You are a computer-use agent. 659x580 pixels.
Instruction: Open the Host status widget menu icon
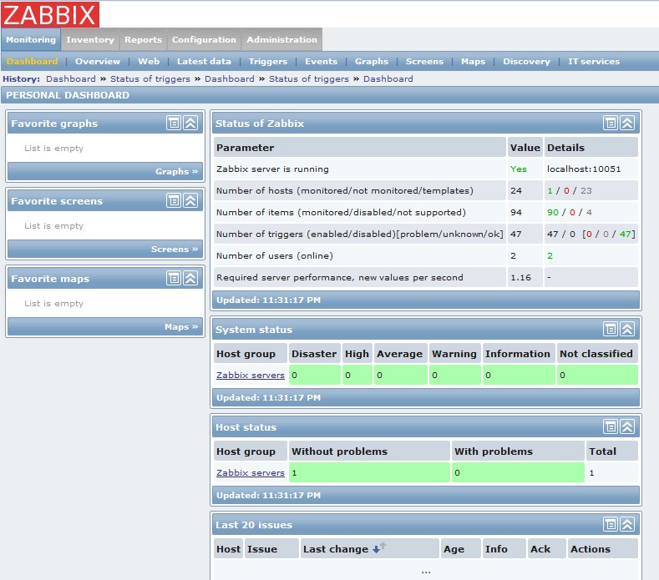point(611,426)
